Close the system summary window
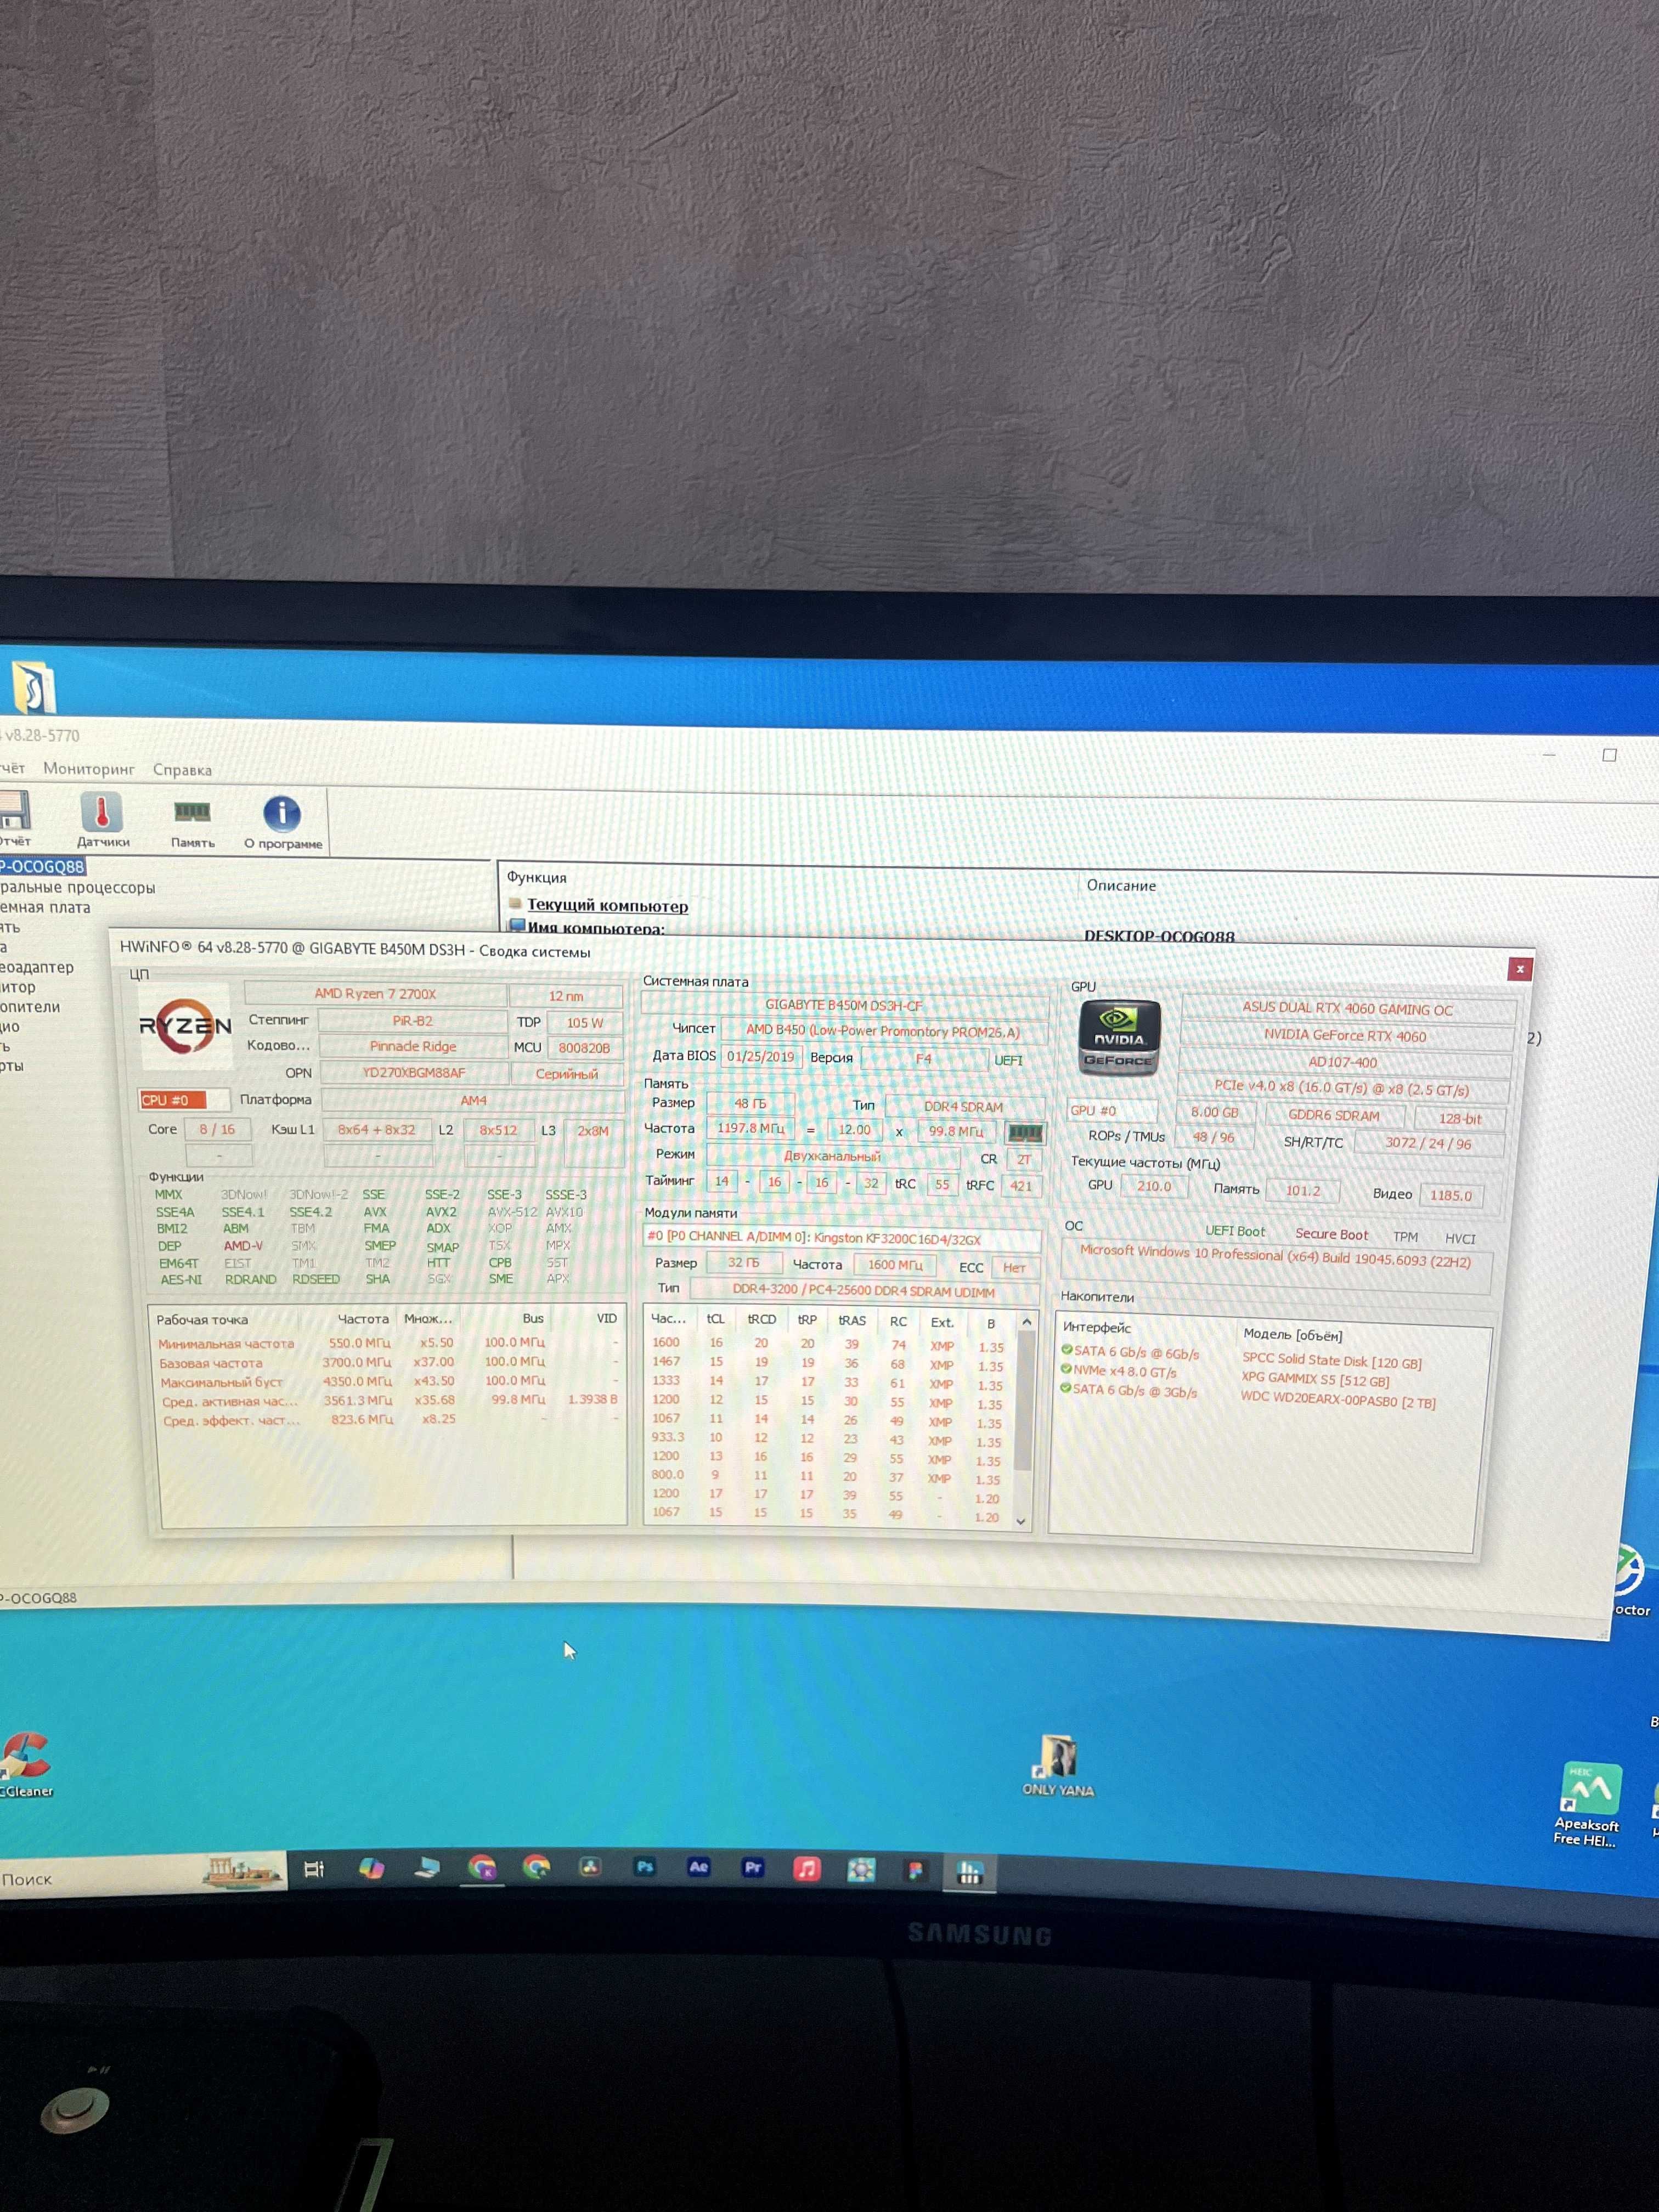Image resolution: width=1659 pixels, height=2212 pixels. (1519, 968)
